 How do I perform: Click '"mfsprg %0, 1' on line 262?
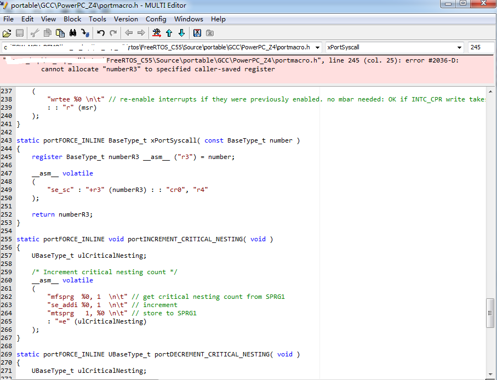tap(74, 297)
